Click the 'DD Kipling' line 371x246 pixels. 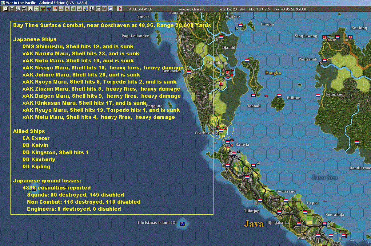(x=36, y=166)
